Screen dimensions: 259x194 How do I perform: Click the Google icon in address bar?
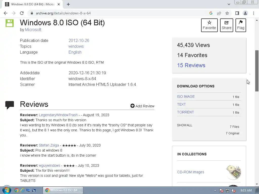click(211, 13)
